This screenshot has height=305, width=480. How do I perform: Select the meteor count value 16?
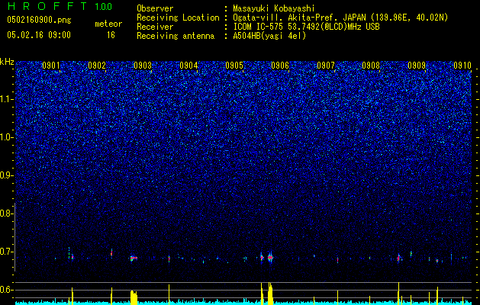[x=111, y=35]
